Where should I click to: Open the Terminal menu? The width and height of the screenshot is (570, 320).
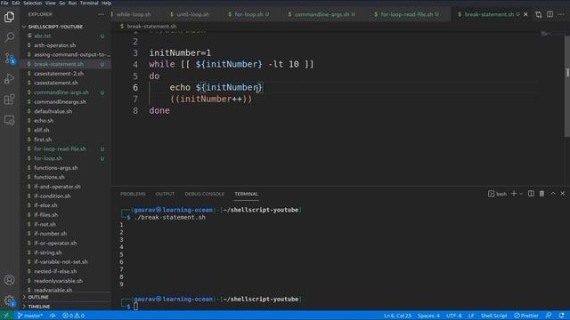coord(89,3)
